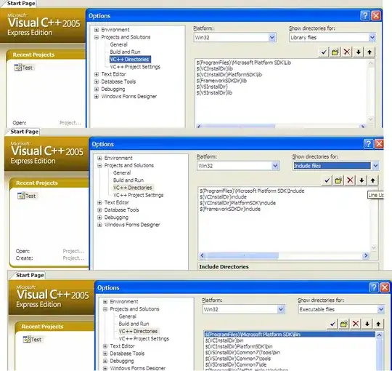Screen dimensions: 392x371
Task: Select General in Library files dialog tree
Action: (119, 44)
